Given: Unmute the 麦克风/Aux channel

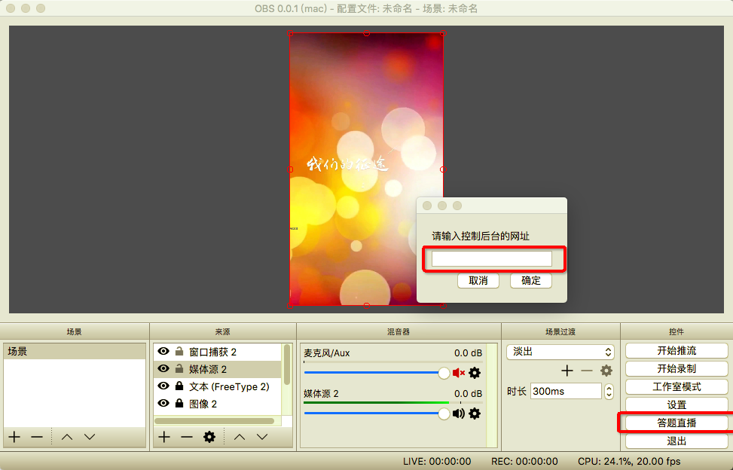Looking at the screenshot, I should point(459,373).
